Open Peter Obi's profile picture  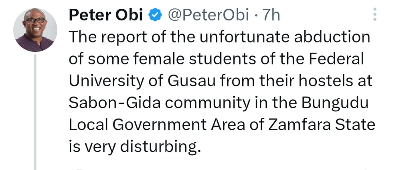click(35, 30)
